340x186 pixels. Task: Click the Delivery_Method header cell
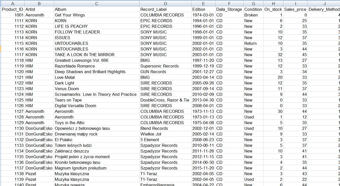[325, 9]
